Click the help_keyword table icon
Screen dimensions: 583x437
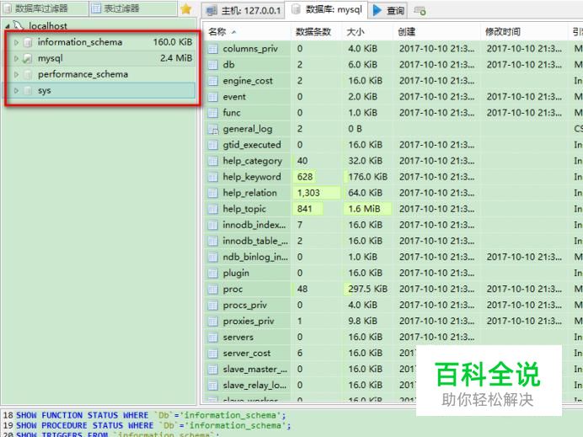tap(213, 177)
